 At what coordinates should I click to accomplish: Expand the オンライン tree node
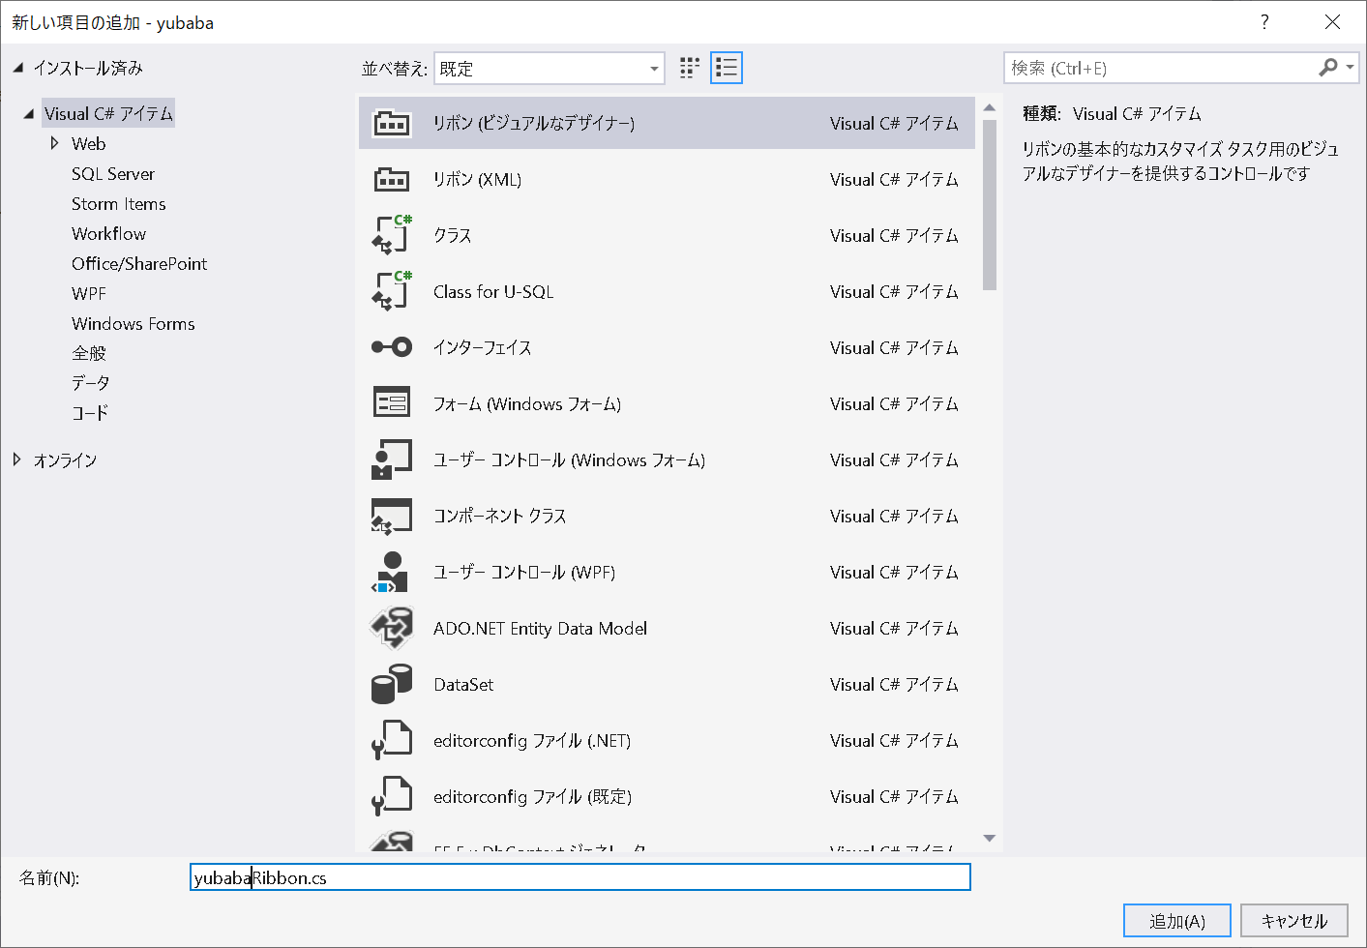point(16,459)
